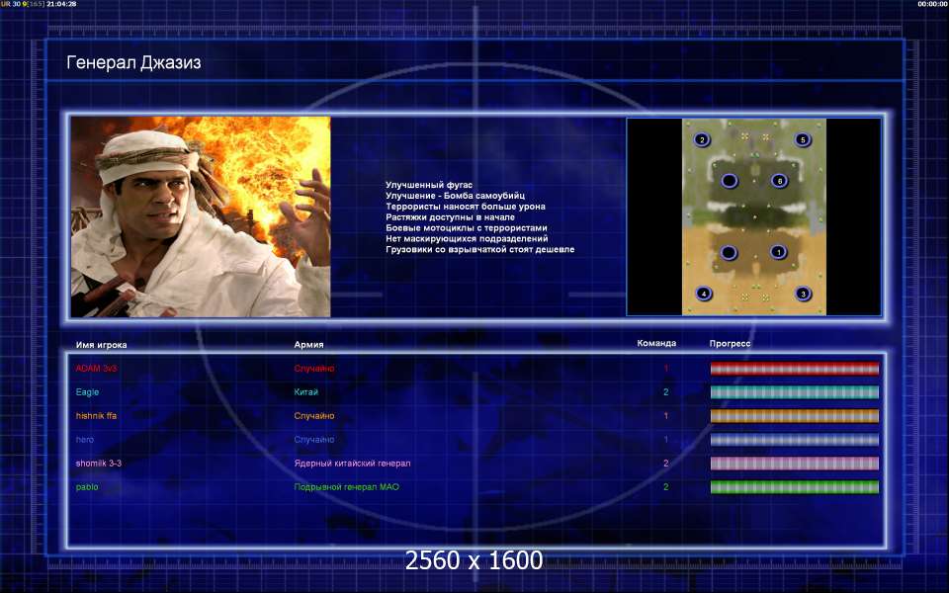Click 'Растяжки доступны в начале' line
The height and width of the screenshot is (593, 949).
click(x=451, y=216)
